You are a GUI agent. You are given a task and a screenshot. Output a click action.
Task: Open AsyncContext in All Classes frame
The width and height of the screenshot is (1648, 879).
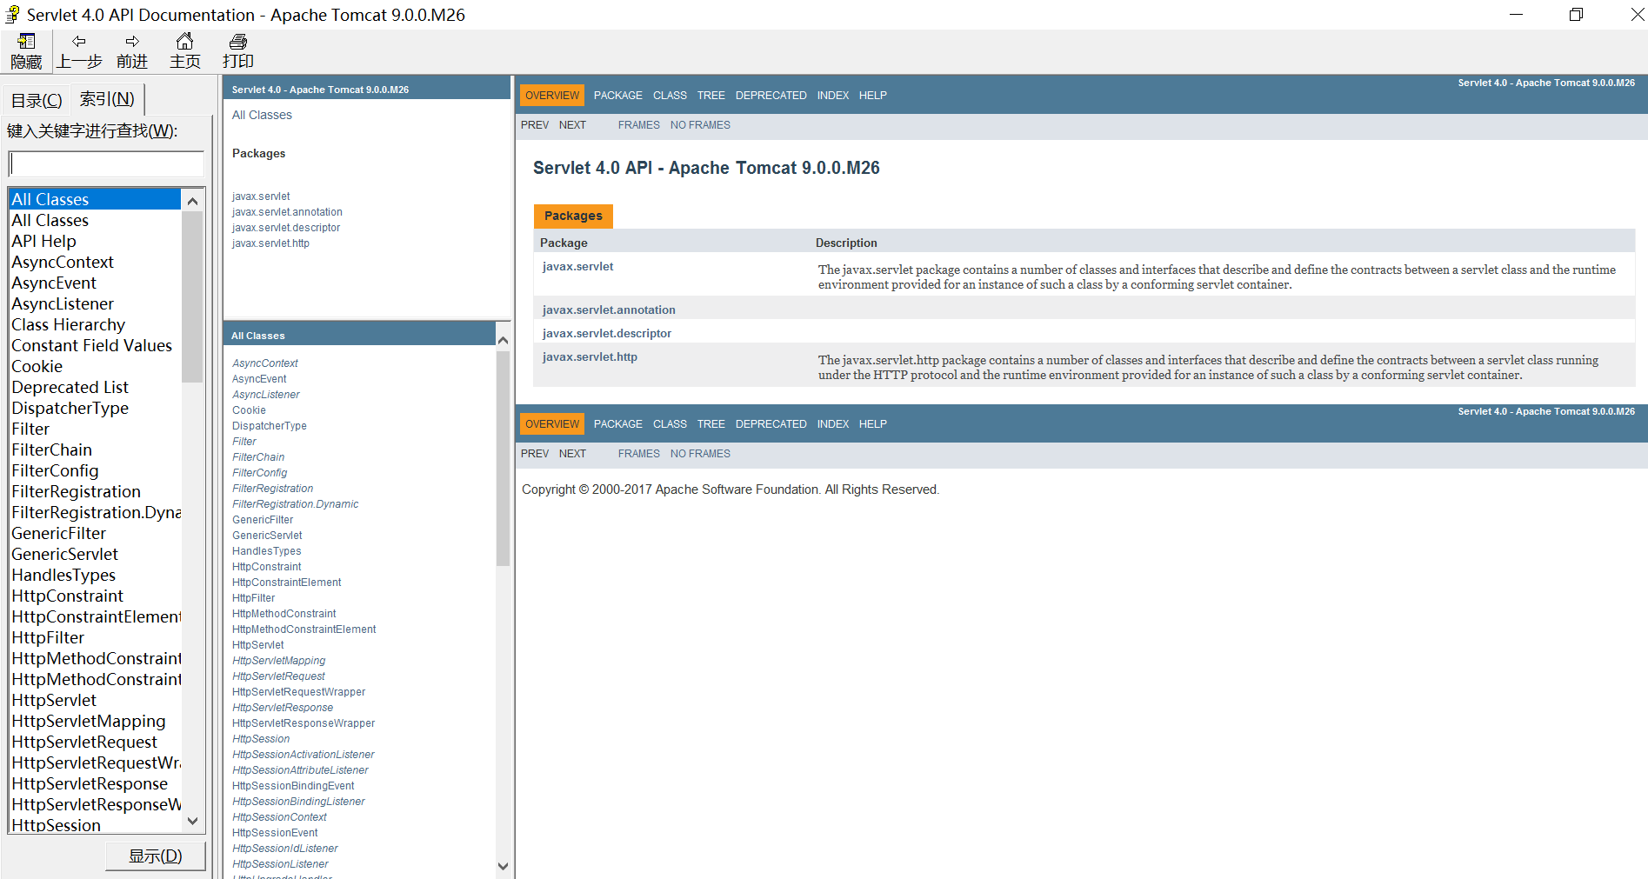(x=265, y=363)
